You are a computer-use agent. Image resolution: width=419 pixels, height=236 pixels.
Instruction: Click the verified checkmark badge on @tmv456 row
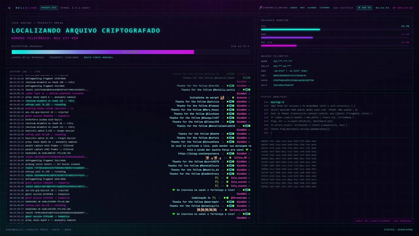[x=233, y=86]
